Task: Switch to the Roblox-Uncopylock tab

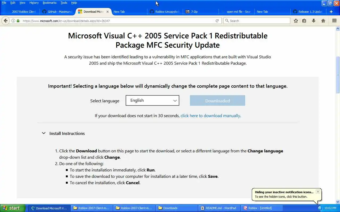Action: [165, 12]
